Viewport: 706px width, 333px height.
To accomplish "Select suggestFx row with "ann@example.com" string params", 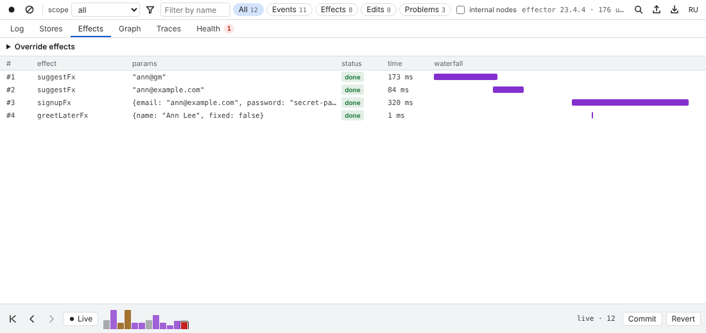I will coord(353,90).
